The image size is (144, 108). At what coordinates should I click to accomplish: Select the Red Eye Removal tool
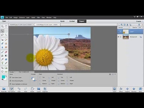[2, 40]
